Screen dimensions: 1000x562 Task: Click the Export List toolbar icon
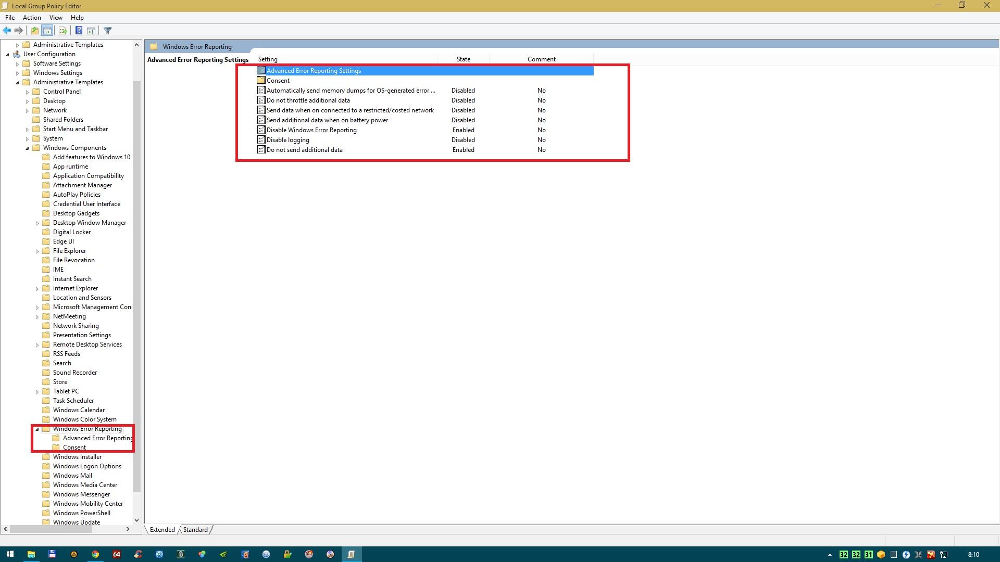pyautogui.click(x=63, y=31)
